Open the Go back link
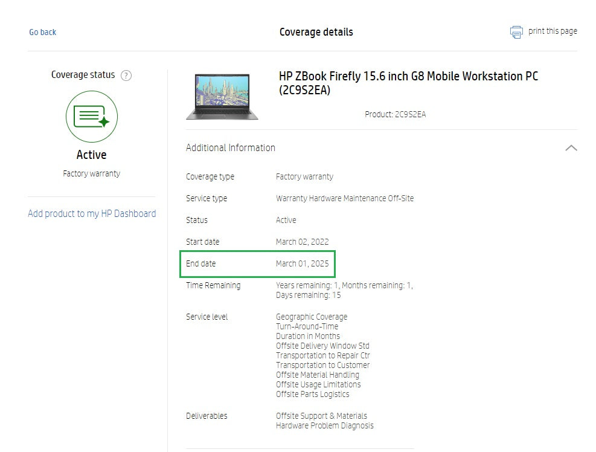 click(42, 32)
